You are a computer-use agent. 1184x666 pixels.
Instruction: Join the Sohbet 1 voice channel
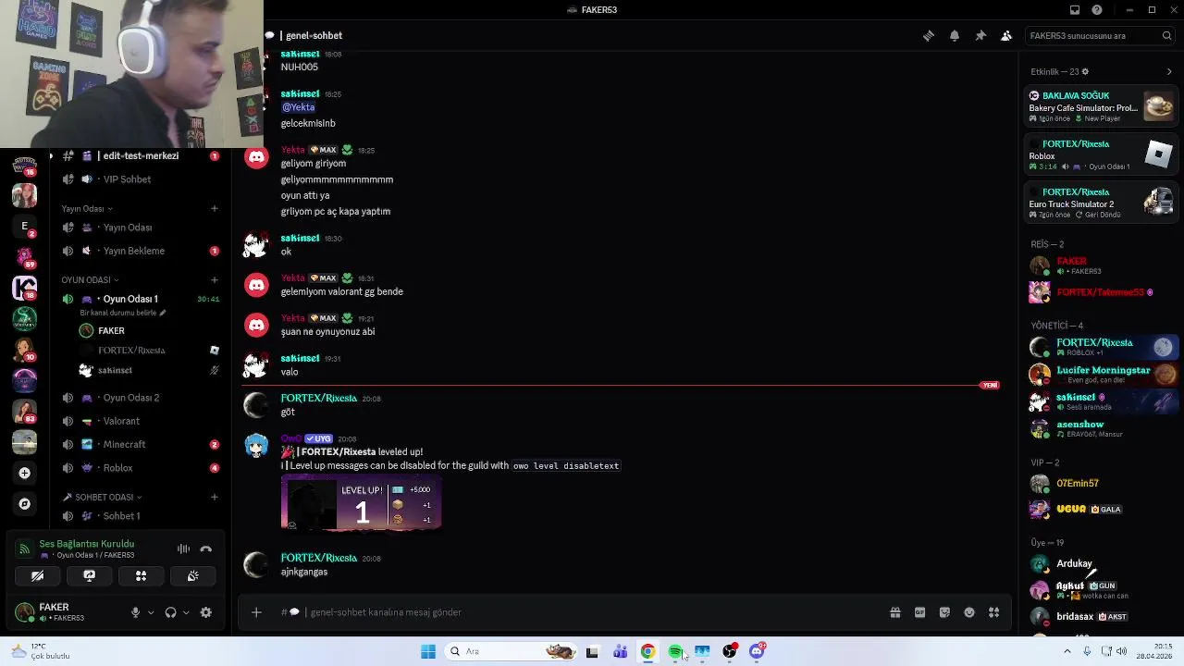[x=139, y=516]
